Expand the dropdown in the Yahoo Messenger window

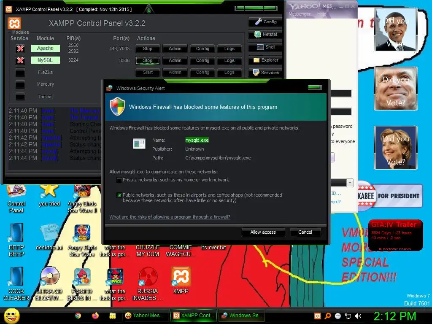pos(350,183)
